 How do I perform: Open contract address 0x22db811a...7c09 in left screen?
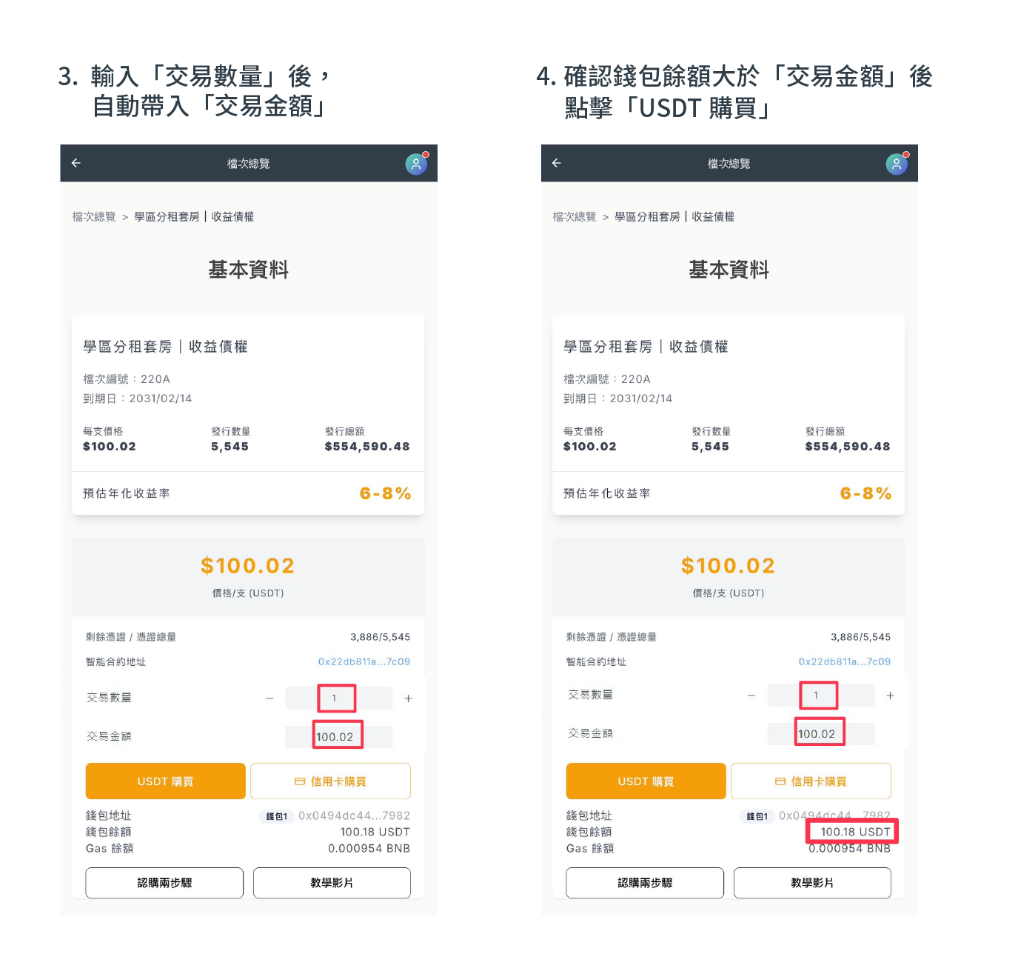(x=364, y=661)
